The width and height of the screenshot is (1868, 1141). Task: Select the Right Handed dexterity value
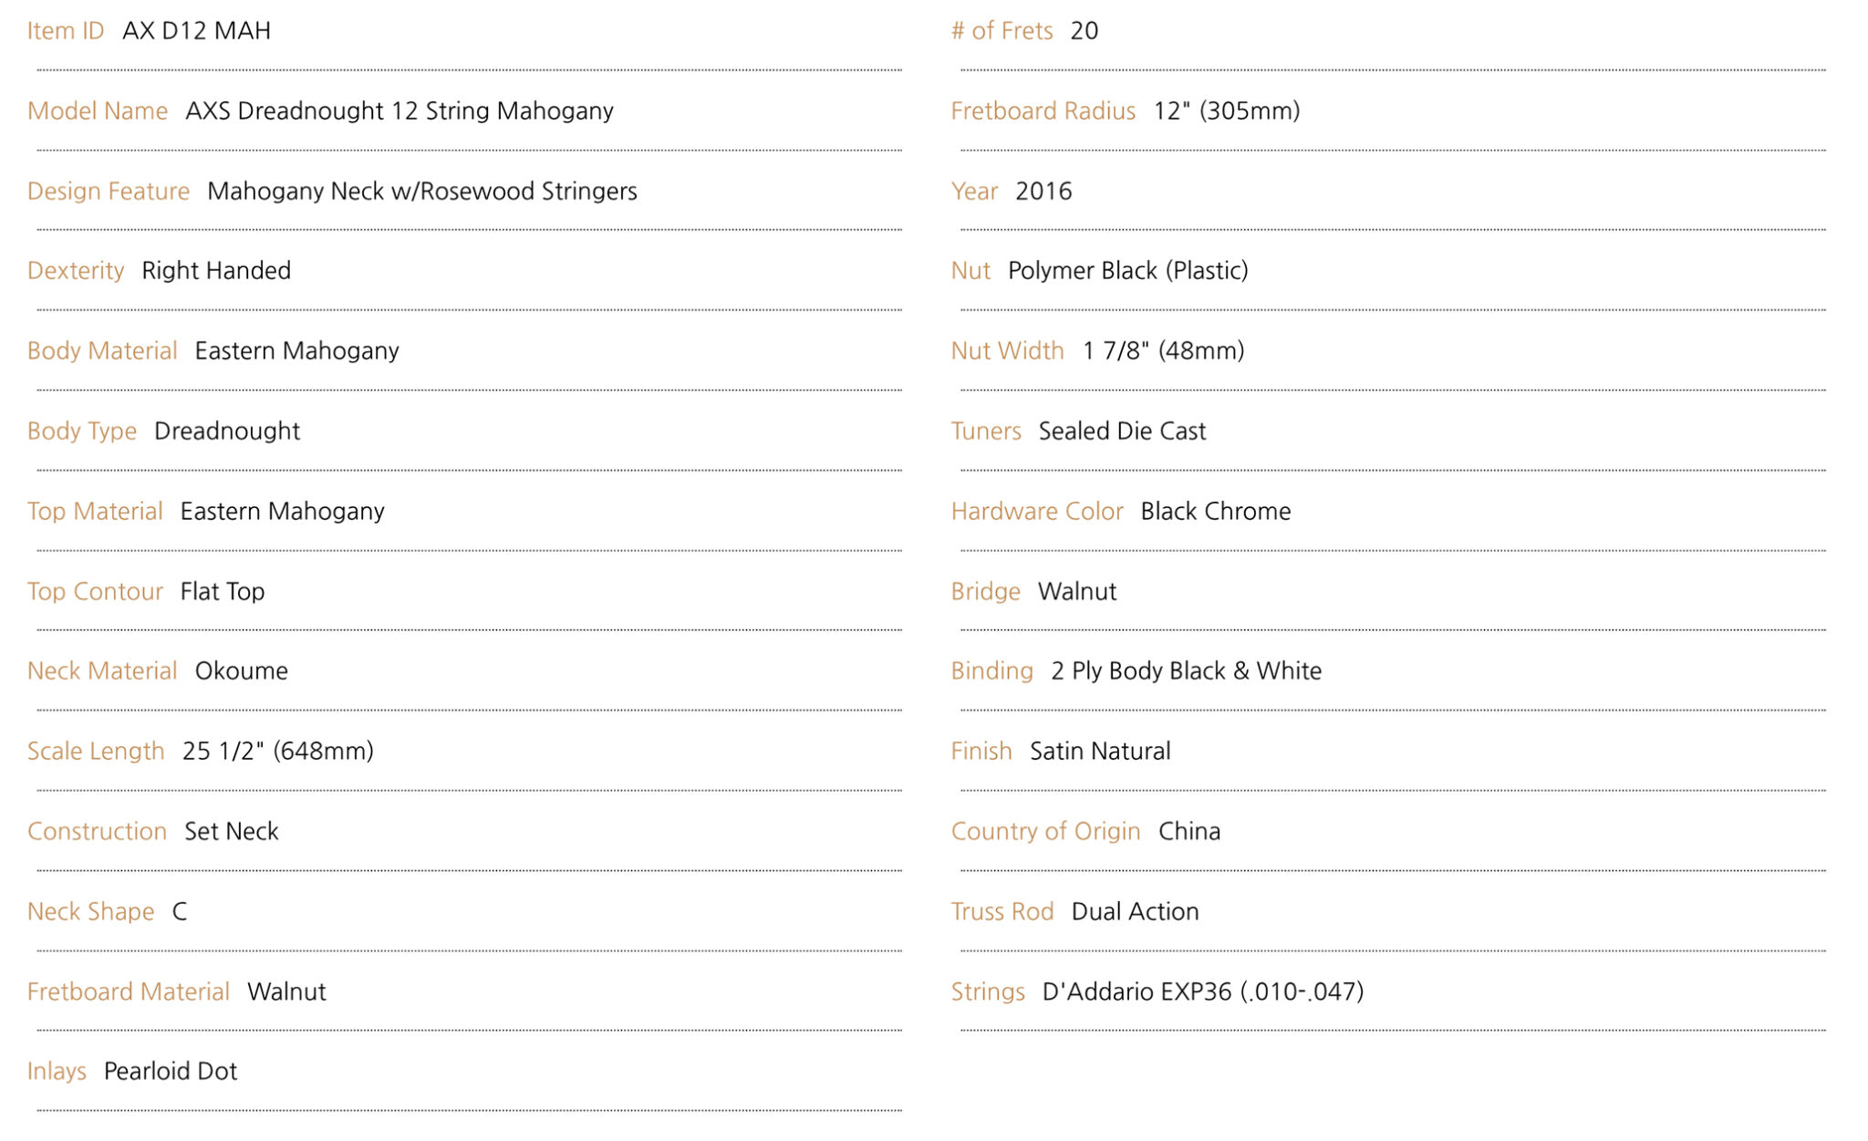(x=216, y=271)
